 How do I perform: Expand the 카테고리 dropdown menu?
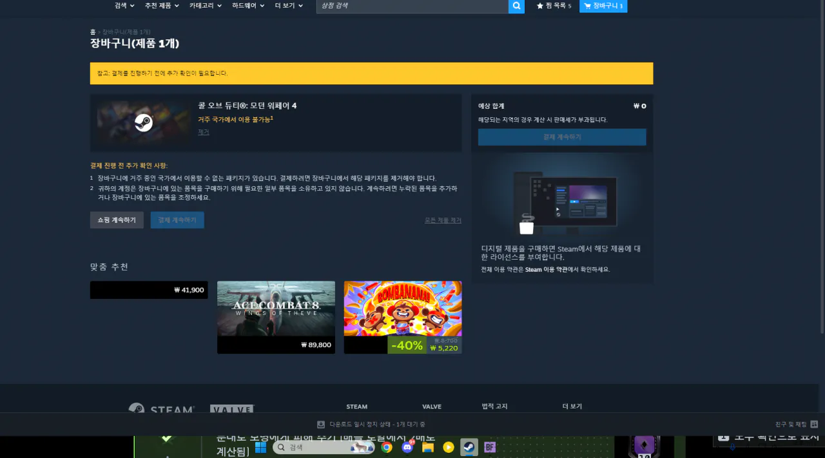[205, 6]
